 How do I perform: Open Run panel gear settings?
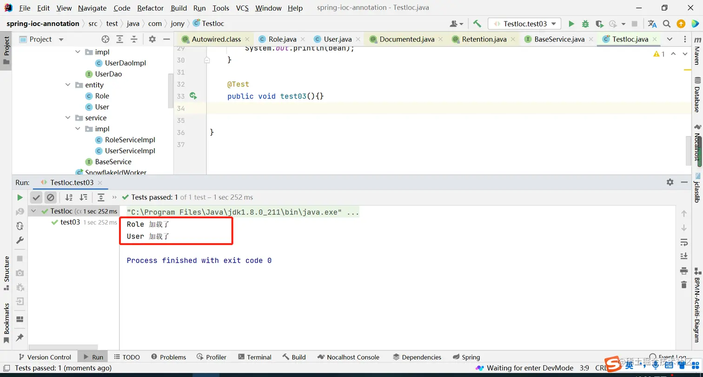[670, 182]
